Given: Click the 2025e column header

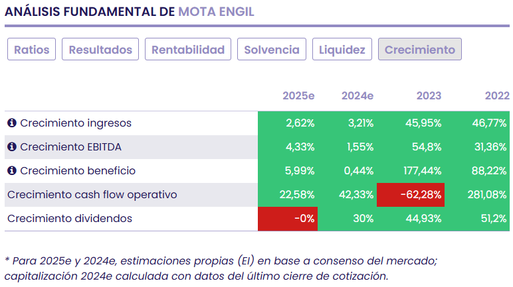Looking at the screenshot, I should click(298, 96).
